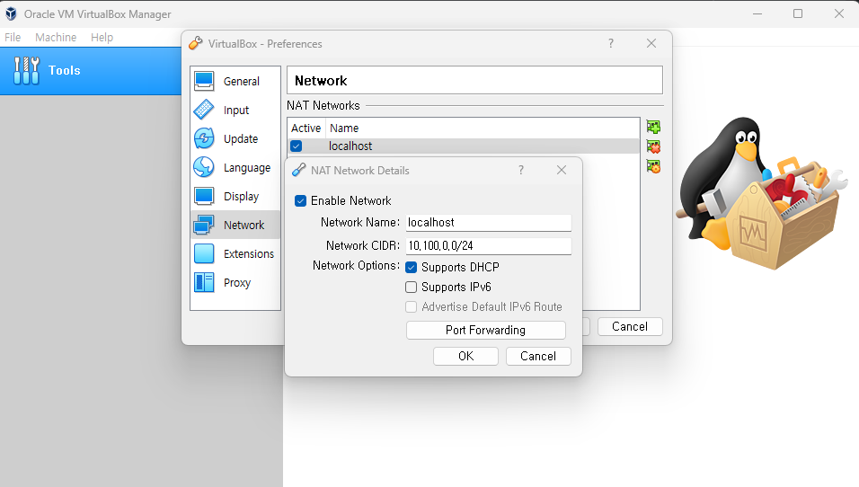Open Language preferences section
859x487 pixels.
pyautogui.click(x=235, y=168)
